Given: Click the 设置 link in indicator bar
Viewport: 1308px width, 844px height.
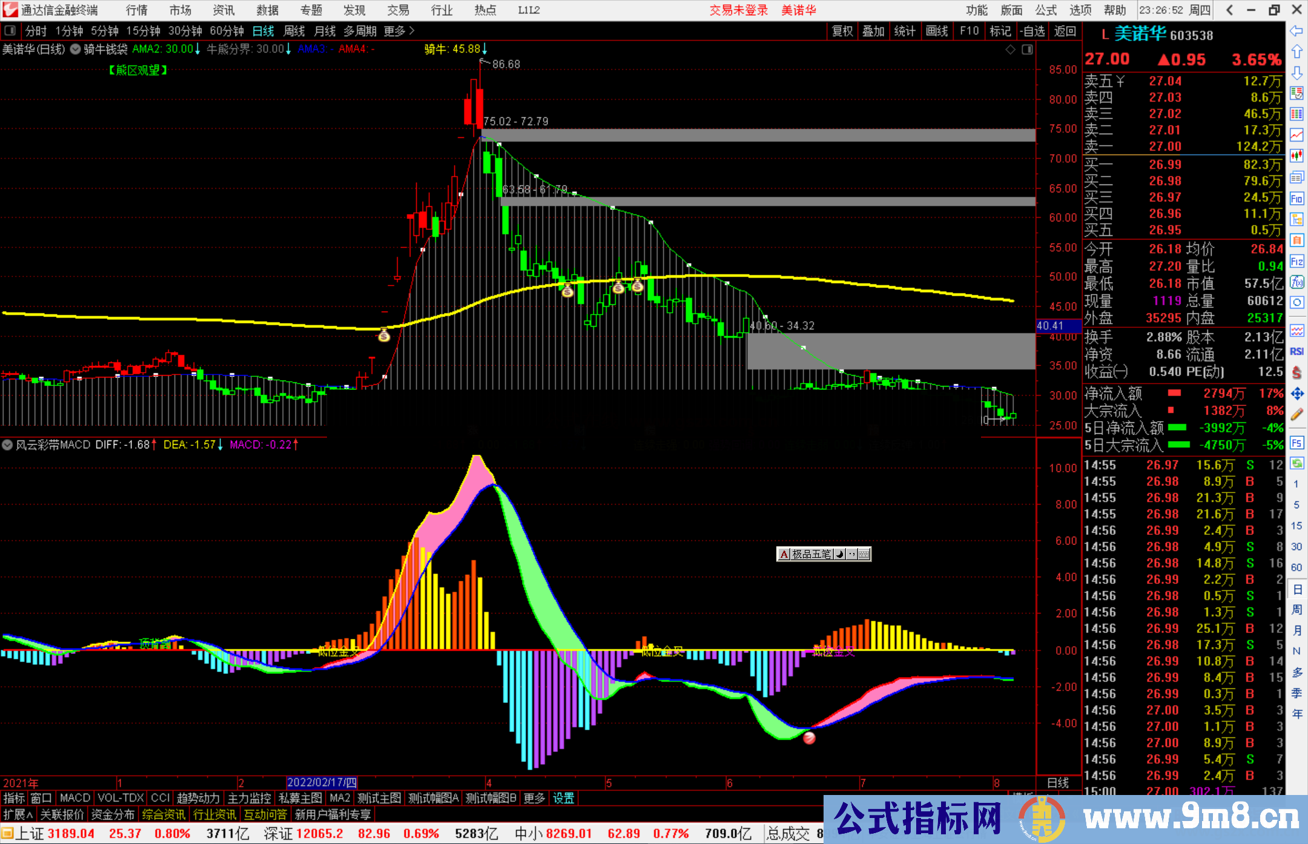Looking at the screenshot, I should [563, 798].
